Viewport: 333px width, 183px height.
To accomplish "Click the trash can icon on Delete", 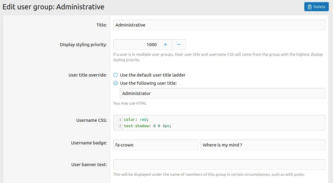I will [x=310, y=7].
